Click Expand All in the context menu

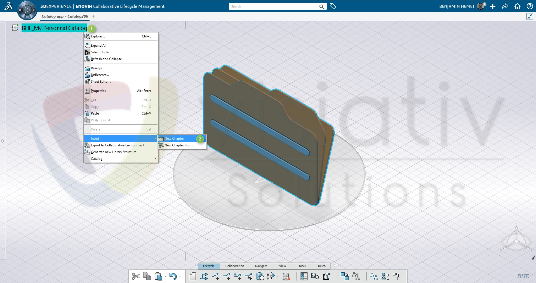[121, 46]
